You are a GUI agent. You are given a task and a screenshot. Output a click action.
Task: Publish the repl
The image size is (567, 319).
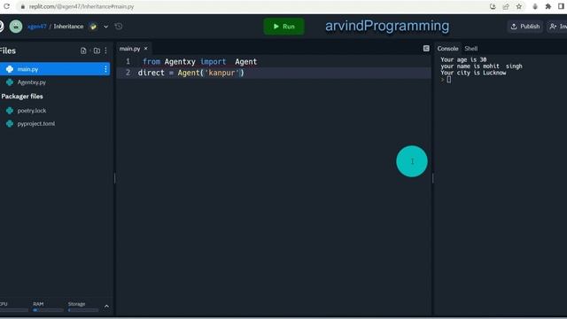(525, 27)
